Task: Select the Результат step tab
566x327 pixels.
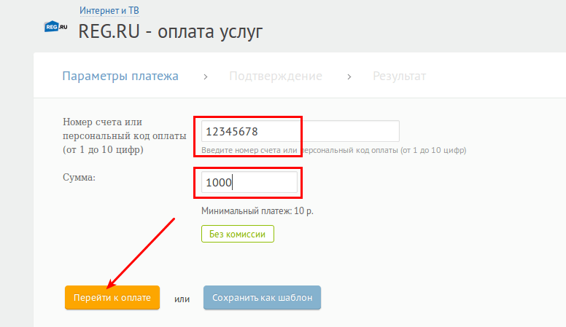Action: [x=399, y=76]
